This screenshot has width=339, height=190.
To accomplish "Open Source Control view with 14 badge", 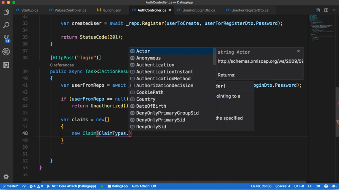I will tap(6, 38).
